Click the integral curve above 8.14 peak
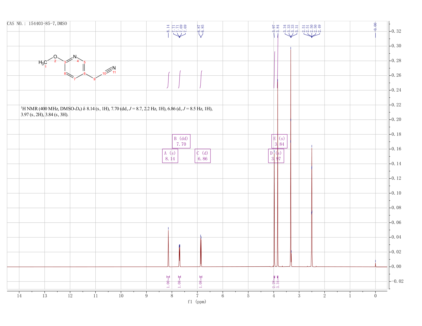The height and width of the screenshot is (326, 422). coord(168,80)
